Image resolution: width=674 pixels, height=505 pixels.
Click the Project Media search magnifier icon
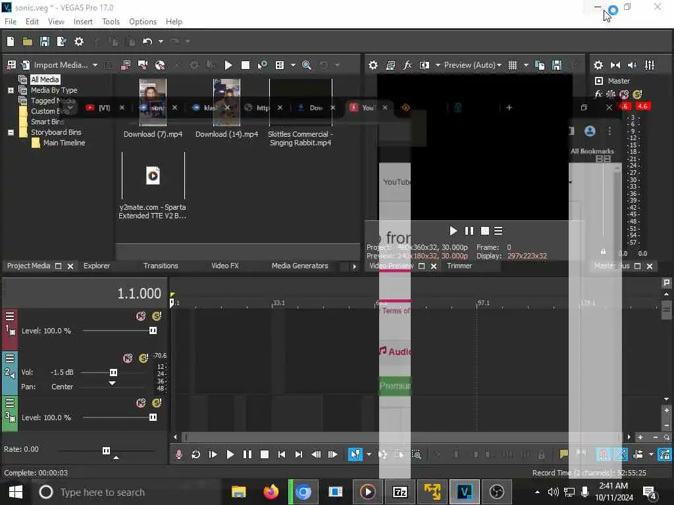point(307,65)
